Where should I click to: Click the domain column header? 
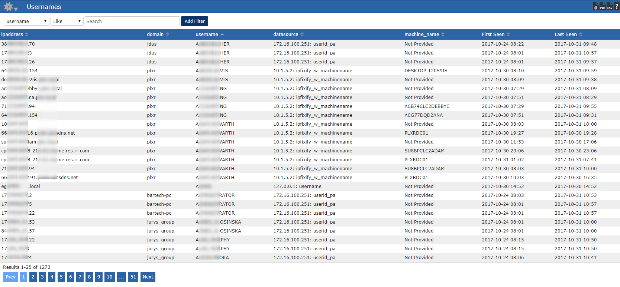pyautogui.click(x=155, y=34)
